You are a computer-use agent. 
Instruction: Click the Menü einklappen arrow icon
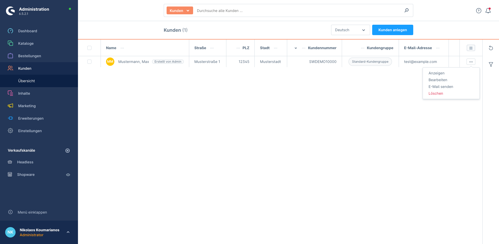point(10,212)
